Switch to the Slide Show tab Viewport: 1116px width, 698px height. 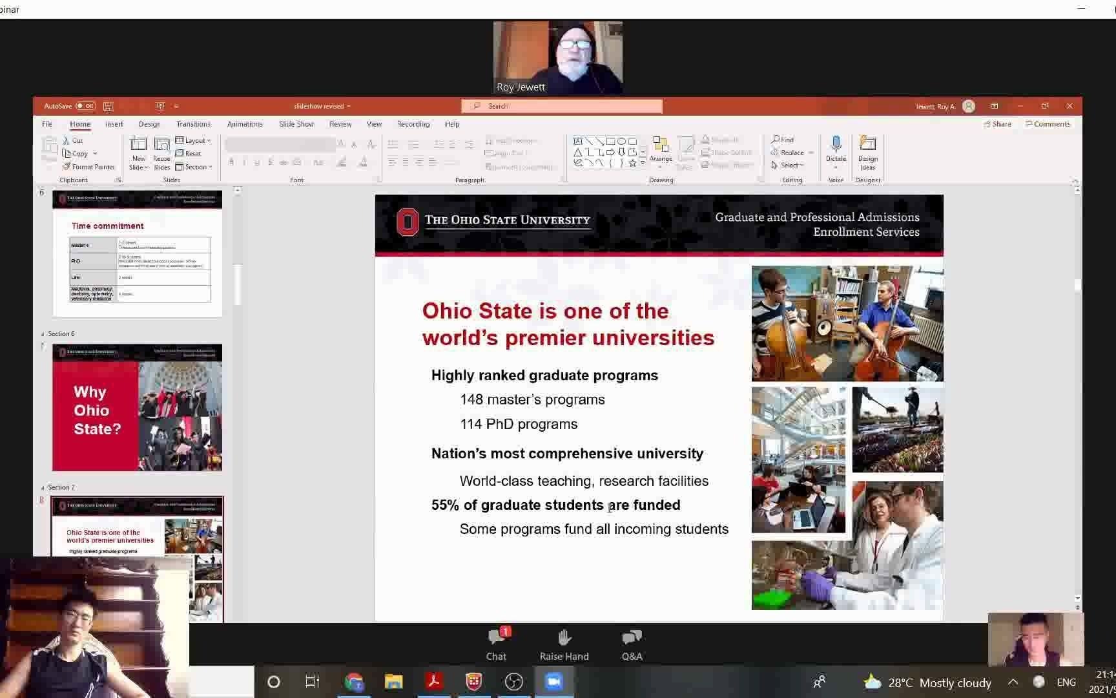296,124
